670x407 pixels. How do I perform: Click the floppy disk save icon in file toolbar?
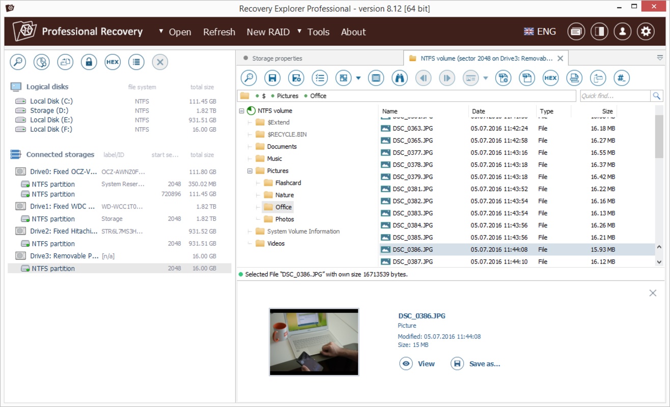click(x=272, y=78)
